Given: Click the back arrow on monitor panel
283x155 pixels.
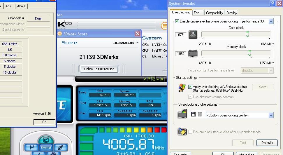Looking at the screenshot, I should tap(145, 79).
